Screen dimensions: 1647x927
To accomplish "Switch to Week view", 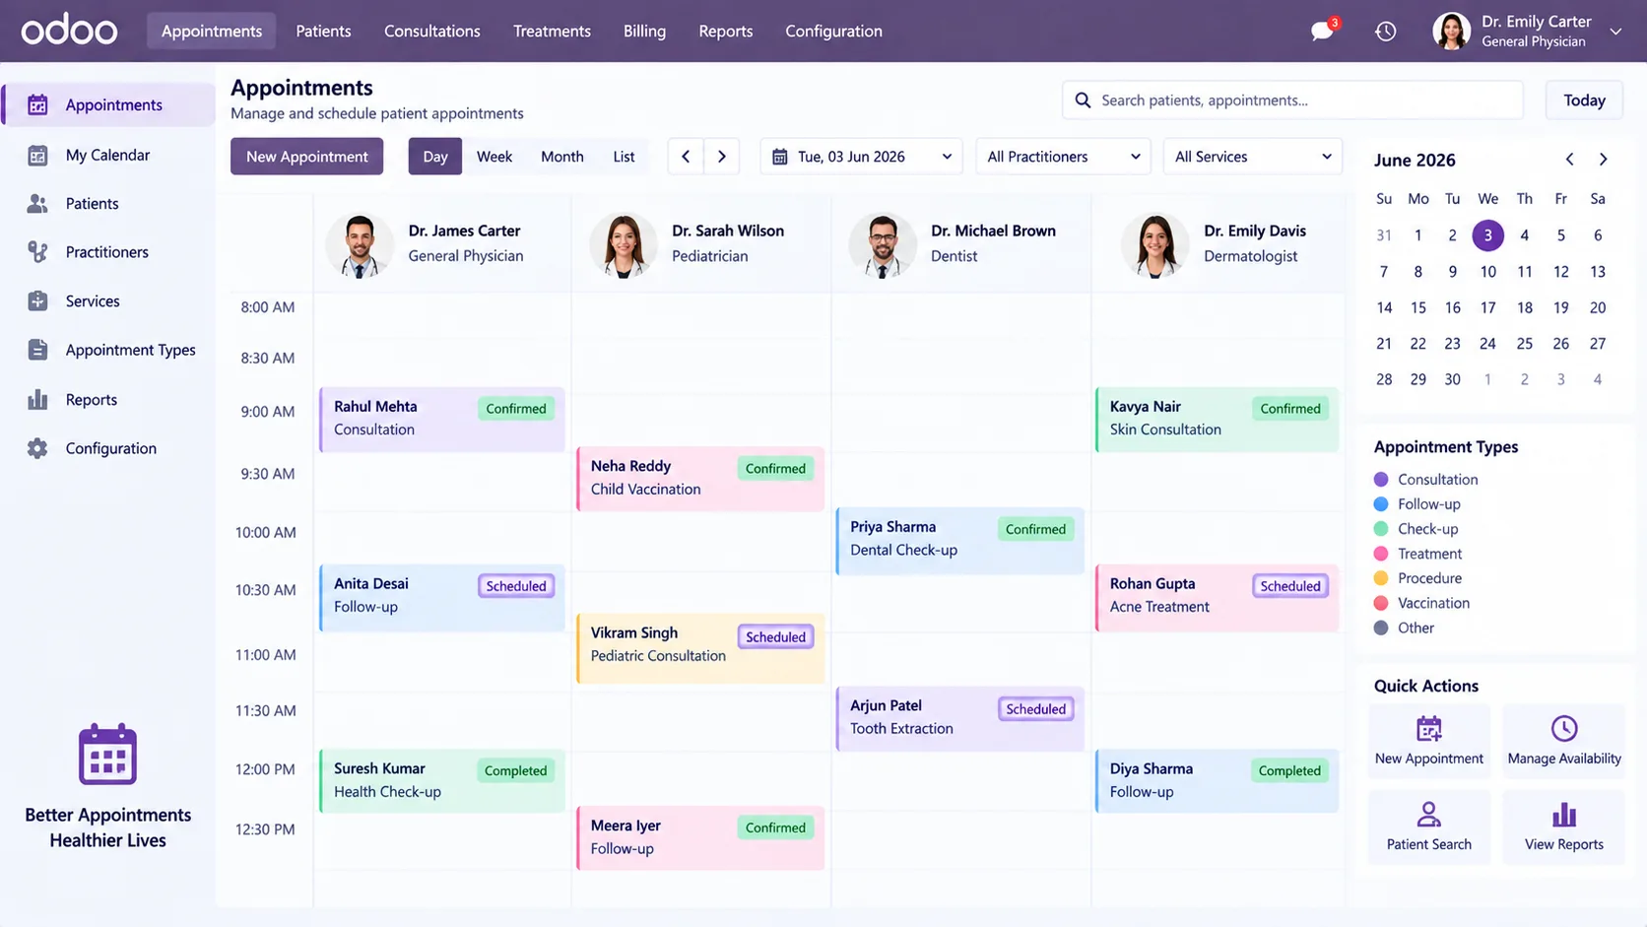I will click(x=494, y=157).
